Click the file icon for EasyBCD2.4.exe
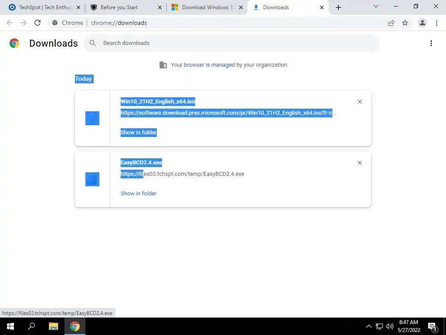 tap(92, 179)
